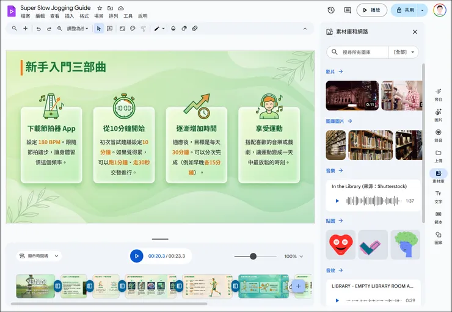Open the 錄音 recording sidebar tool
Viewport: 452px width, 312px height.
(438, 136)
